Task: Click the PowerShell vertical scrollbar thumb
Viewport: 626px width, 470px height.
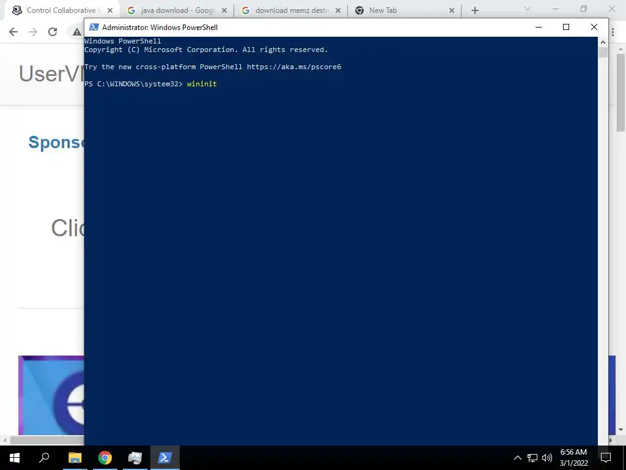Action: point(603,53)
